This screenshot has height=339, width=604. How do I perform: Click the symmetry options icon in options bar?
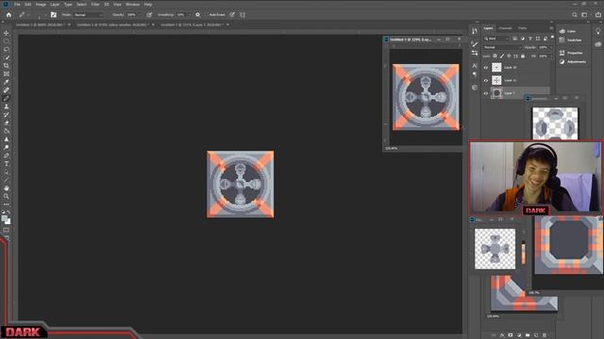coord(232,15)
